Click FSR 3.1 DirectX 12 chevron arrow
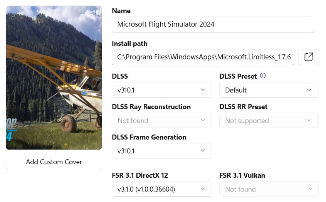The height and width of the screenshot is (202, 326). [203, 189]
